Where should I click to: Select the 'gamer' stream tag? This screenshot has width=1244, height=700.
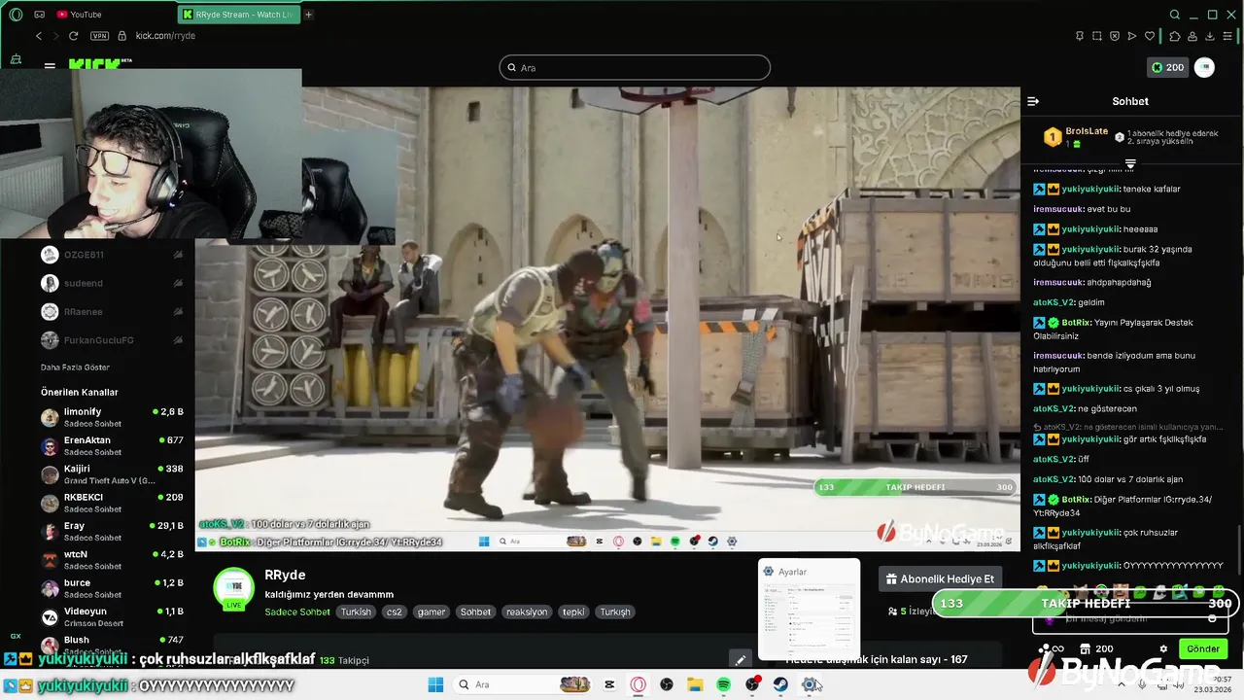pos(432,612)
